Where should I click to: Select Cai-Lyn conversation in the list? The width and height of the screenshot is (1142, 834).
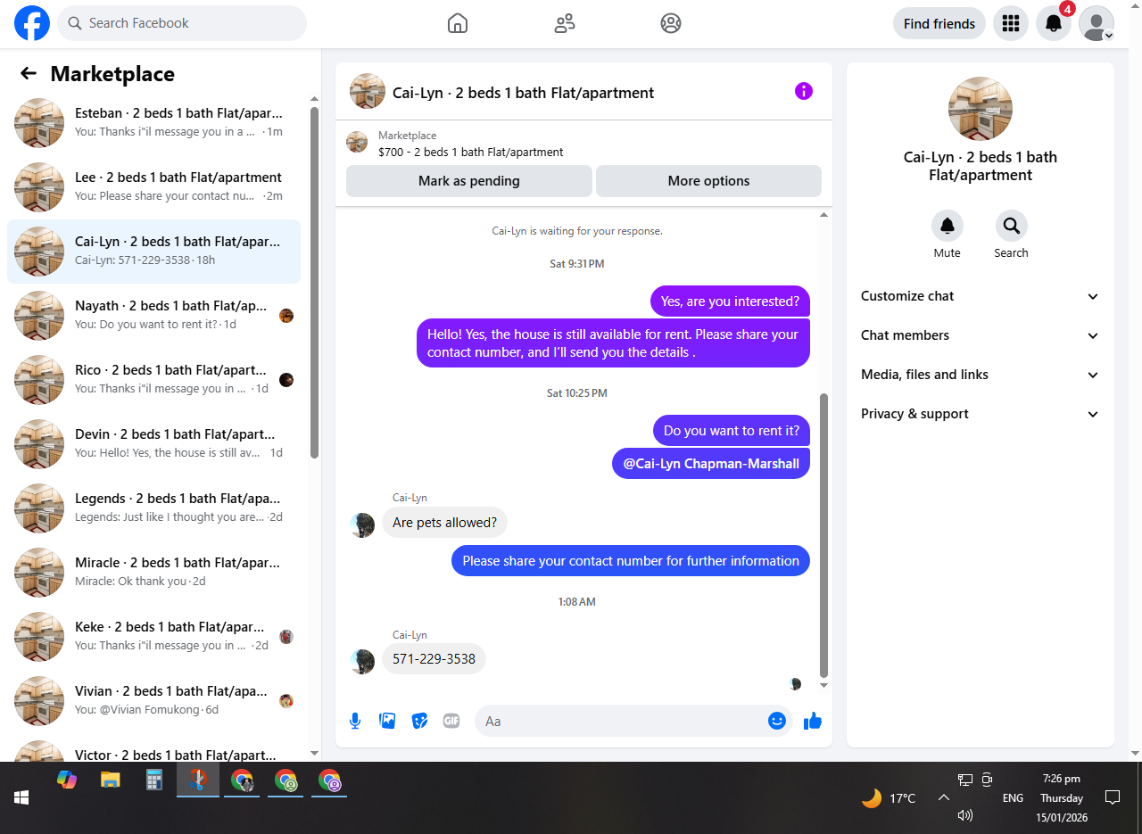click(153, 252)
